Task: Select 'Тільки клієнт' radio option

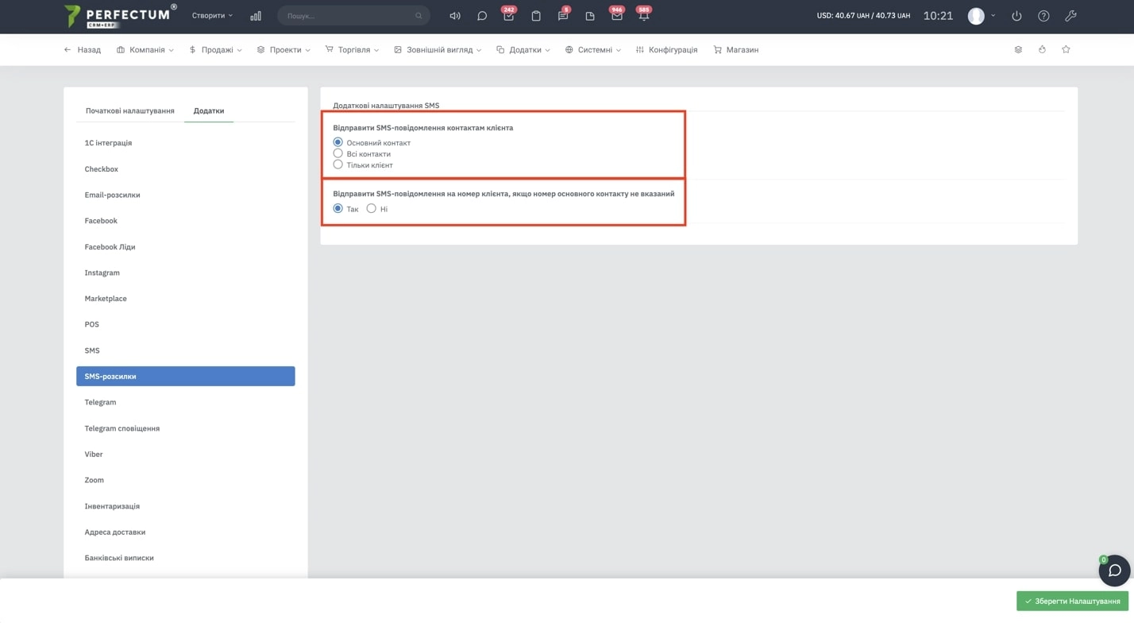Action: point(337,164)
